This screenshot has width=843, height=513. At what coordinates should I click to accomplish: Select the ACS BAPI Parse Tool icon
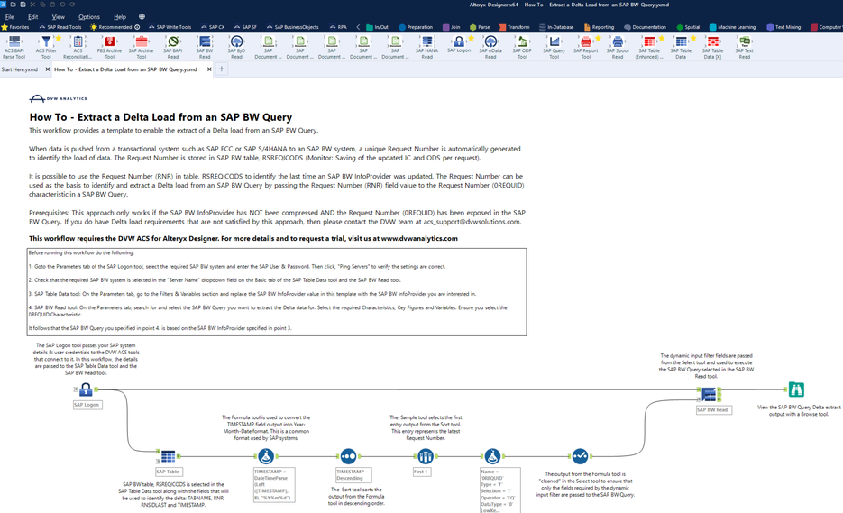pos(14,42)
